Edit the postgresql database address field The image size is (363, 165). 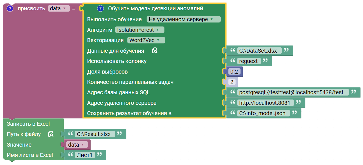pyautogui.click(x=293, y=92)
